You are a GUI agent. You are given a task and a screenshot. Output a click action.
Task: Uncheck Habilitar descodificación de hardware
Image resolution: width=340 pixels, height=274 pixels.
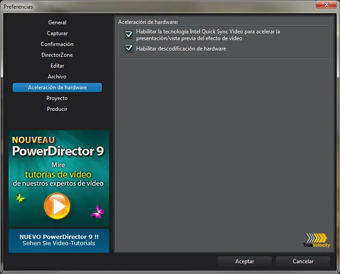click(x=129, y=48)
